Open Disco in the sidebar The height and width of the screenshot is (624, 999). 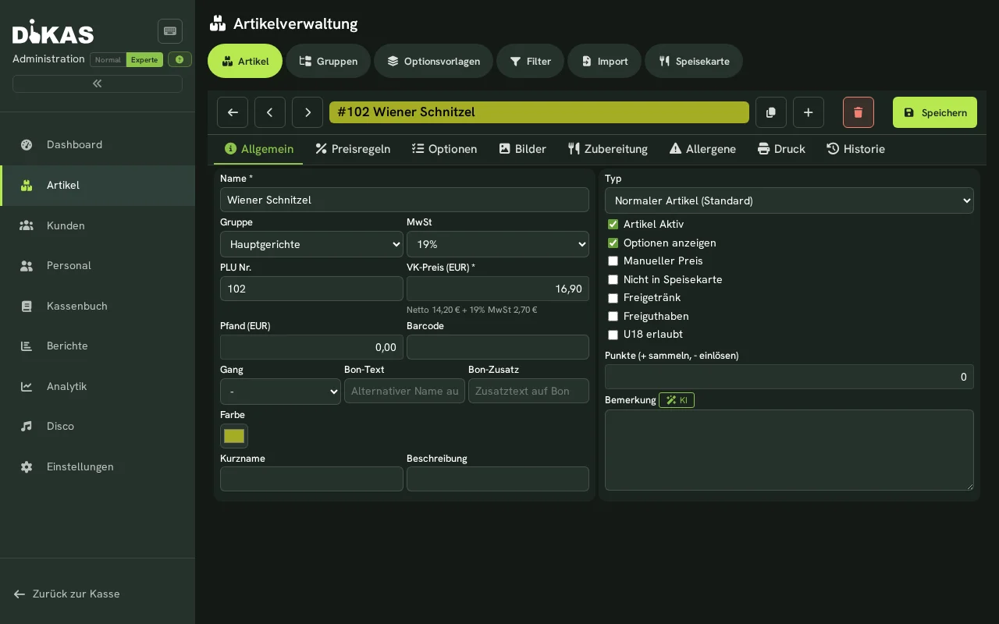(x=98, y=426)
